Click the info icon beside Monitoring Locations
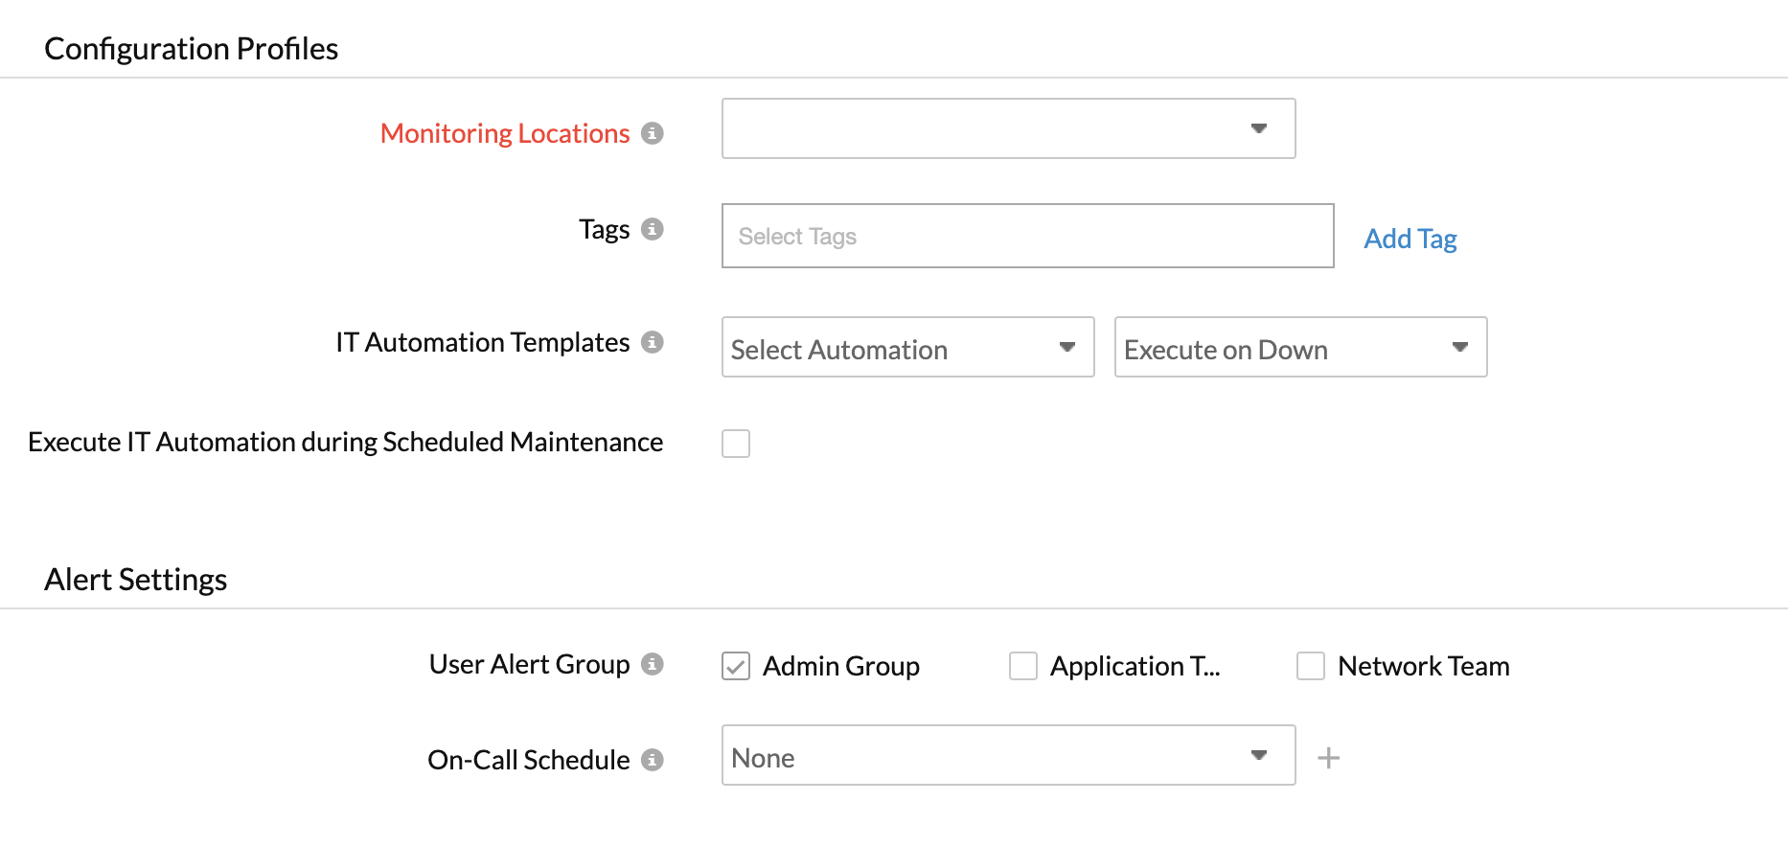This screenshot has height=847, width=1788. (x=652, y=133)
